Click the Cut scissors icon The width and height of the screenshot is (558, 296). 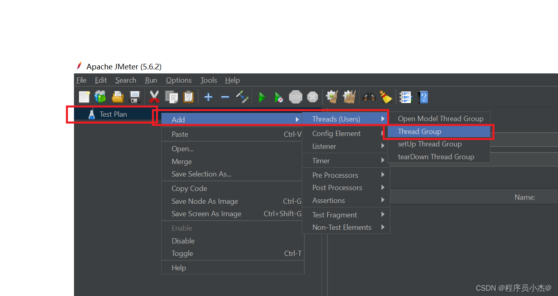tap(154, 97)
